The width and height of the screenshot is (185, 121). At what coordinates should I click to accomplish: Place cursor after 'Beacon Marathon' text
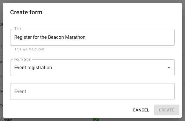[86, 37]
